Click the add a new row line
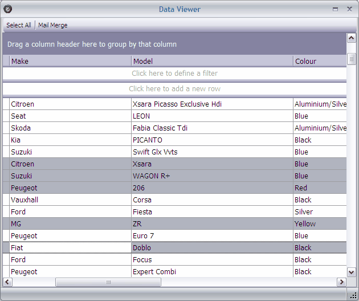The image size is (359, 301). click(x=174, y=89)
